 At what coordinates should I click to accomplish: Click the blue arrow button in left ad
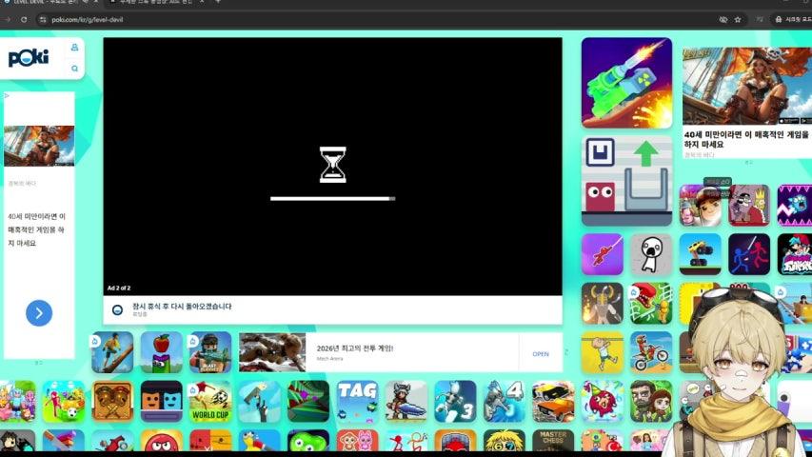pyautogui.click(x=39, y=313)
